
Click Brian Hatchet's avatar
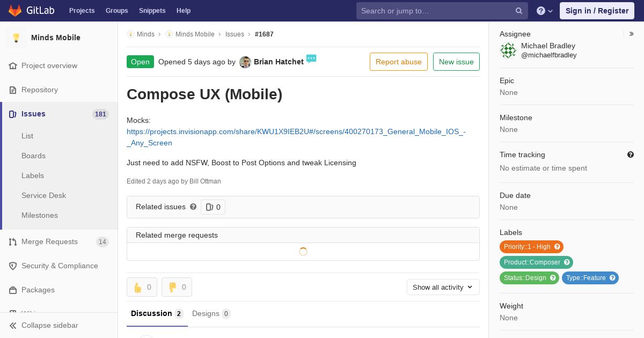coord(245,62)
